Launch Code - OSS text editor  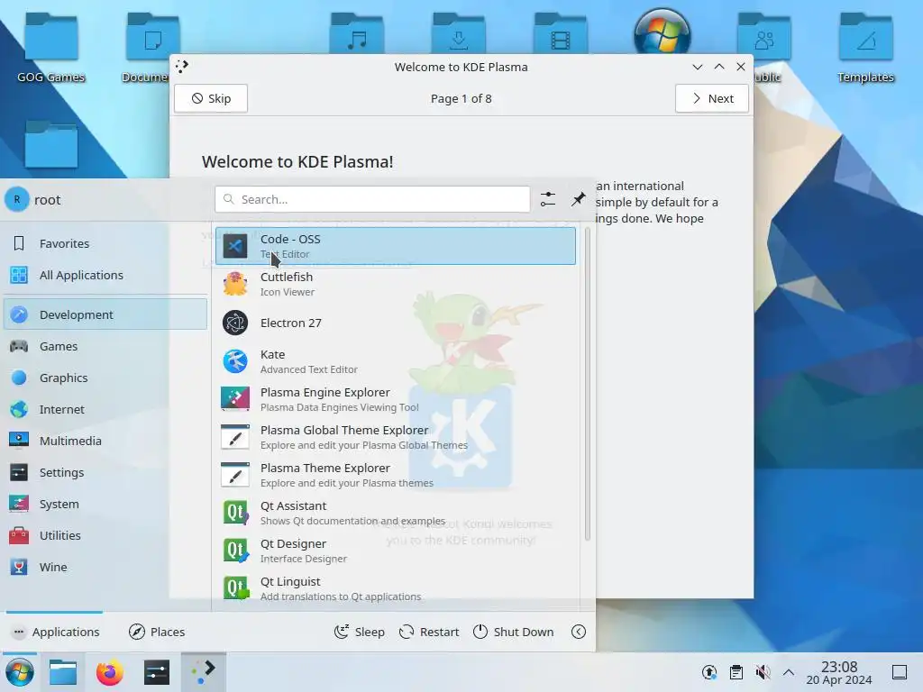(395, 246)
